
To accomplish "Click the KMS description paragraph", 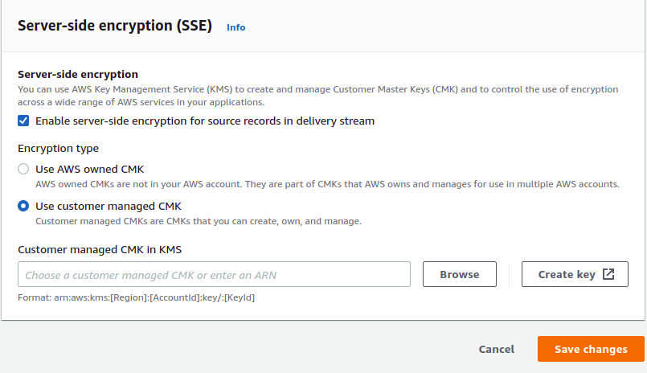I will [x=317, y=95].
